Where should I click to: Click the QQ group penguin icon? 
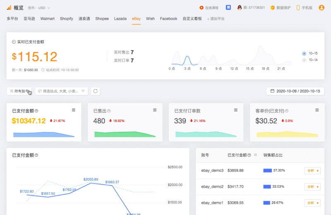(240, 7)
